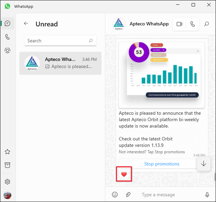Click magnifier icon in Search box
Image resolution: width=216 pixels, height=202 pixels.
click(x=91, y=41)
